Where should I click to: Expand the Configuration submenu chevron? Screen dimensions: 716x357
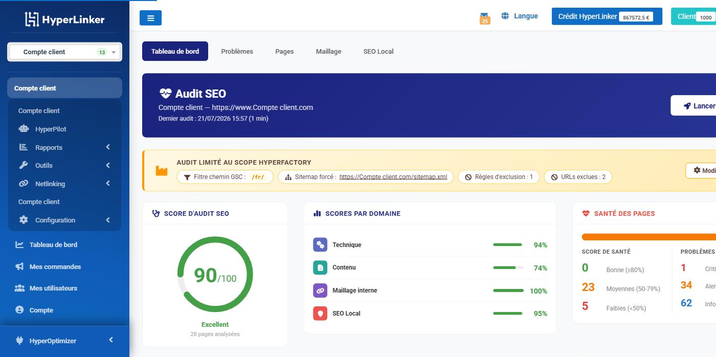click(108, 220)
